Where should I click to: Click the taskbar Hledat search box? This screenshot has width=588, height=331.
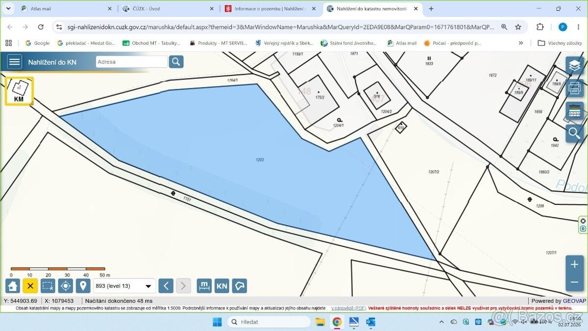pyautogui.click(x=269, y=322)
